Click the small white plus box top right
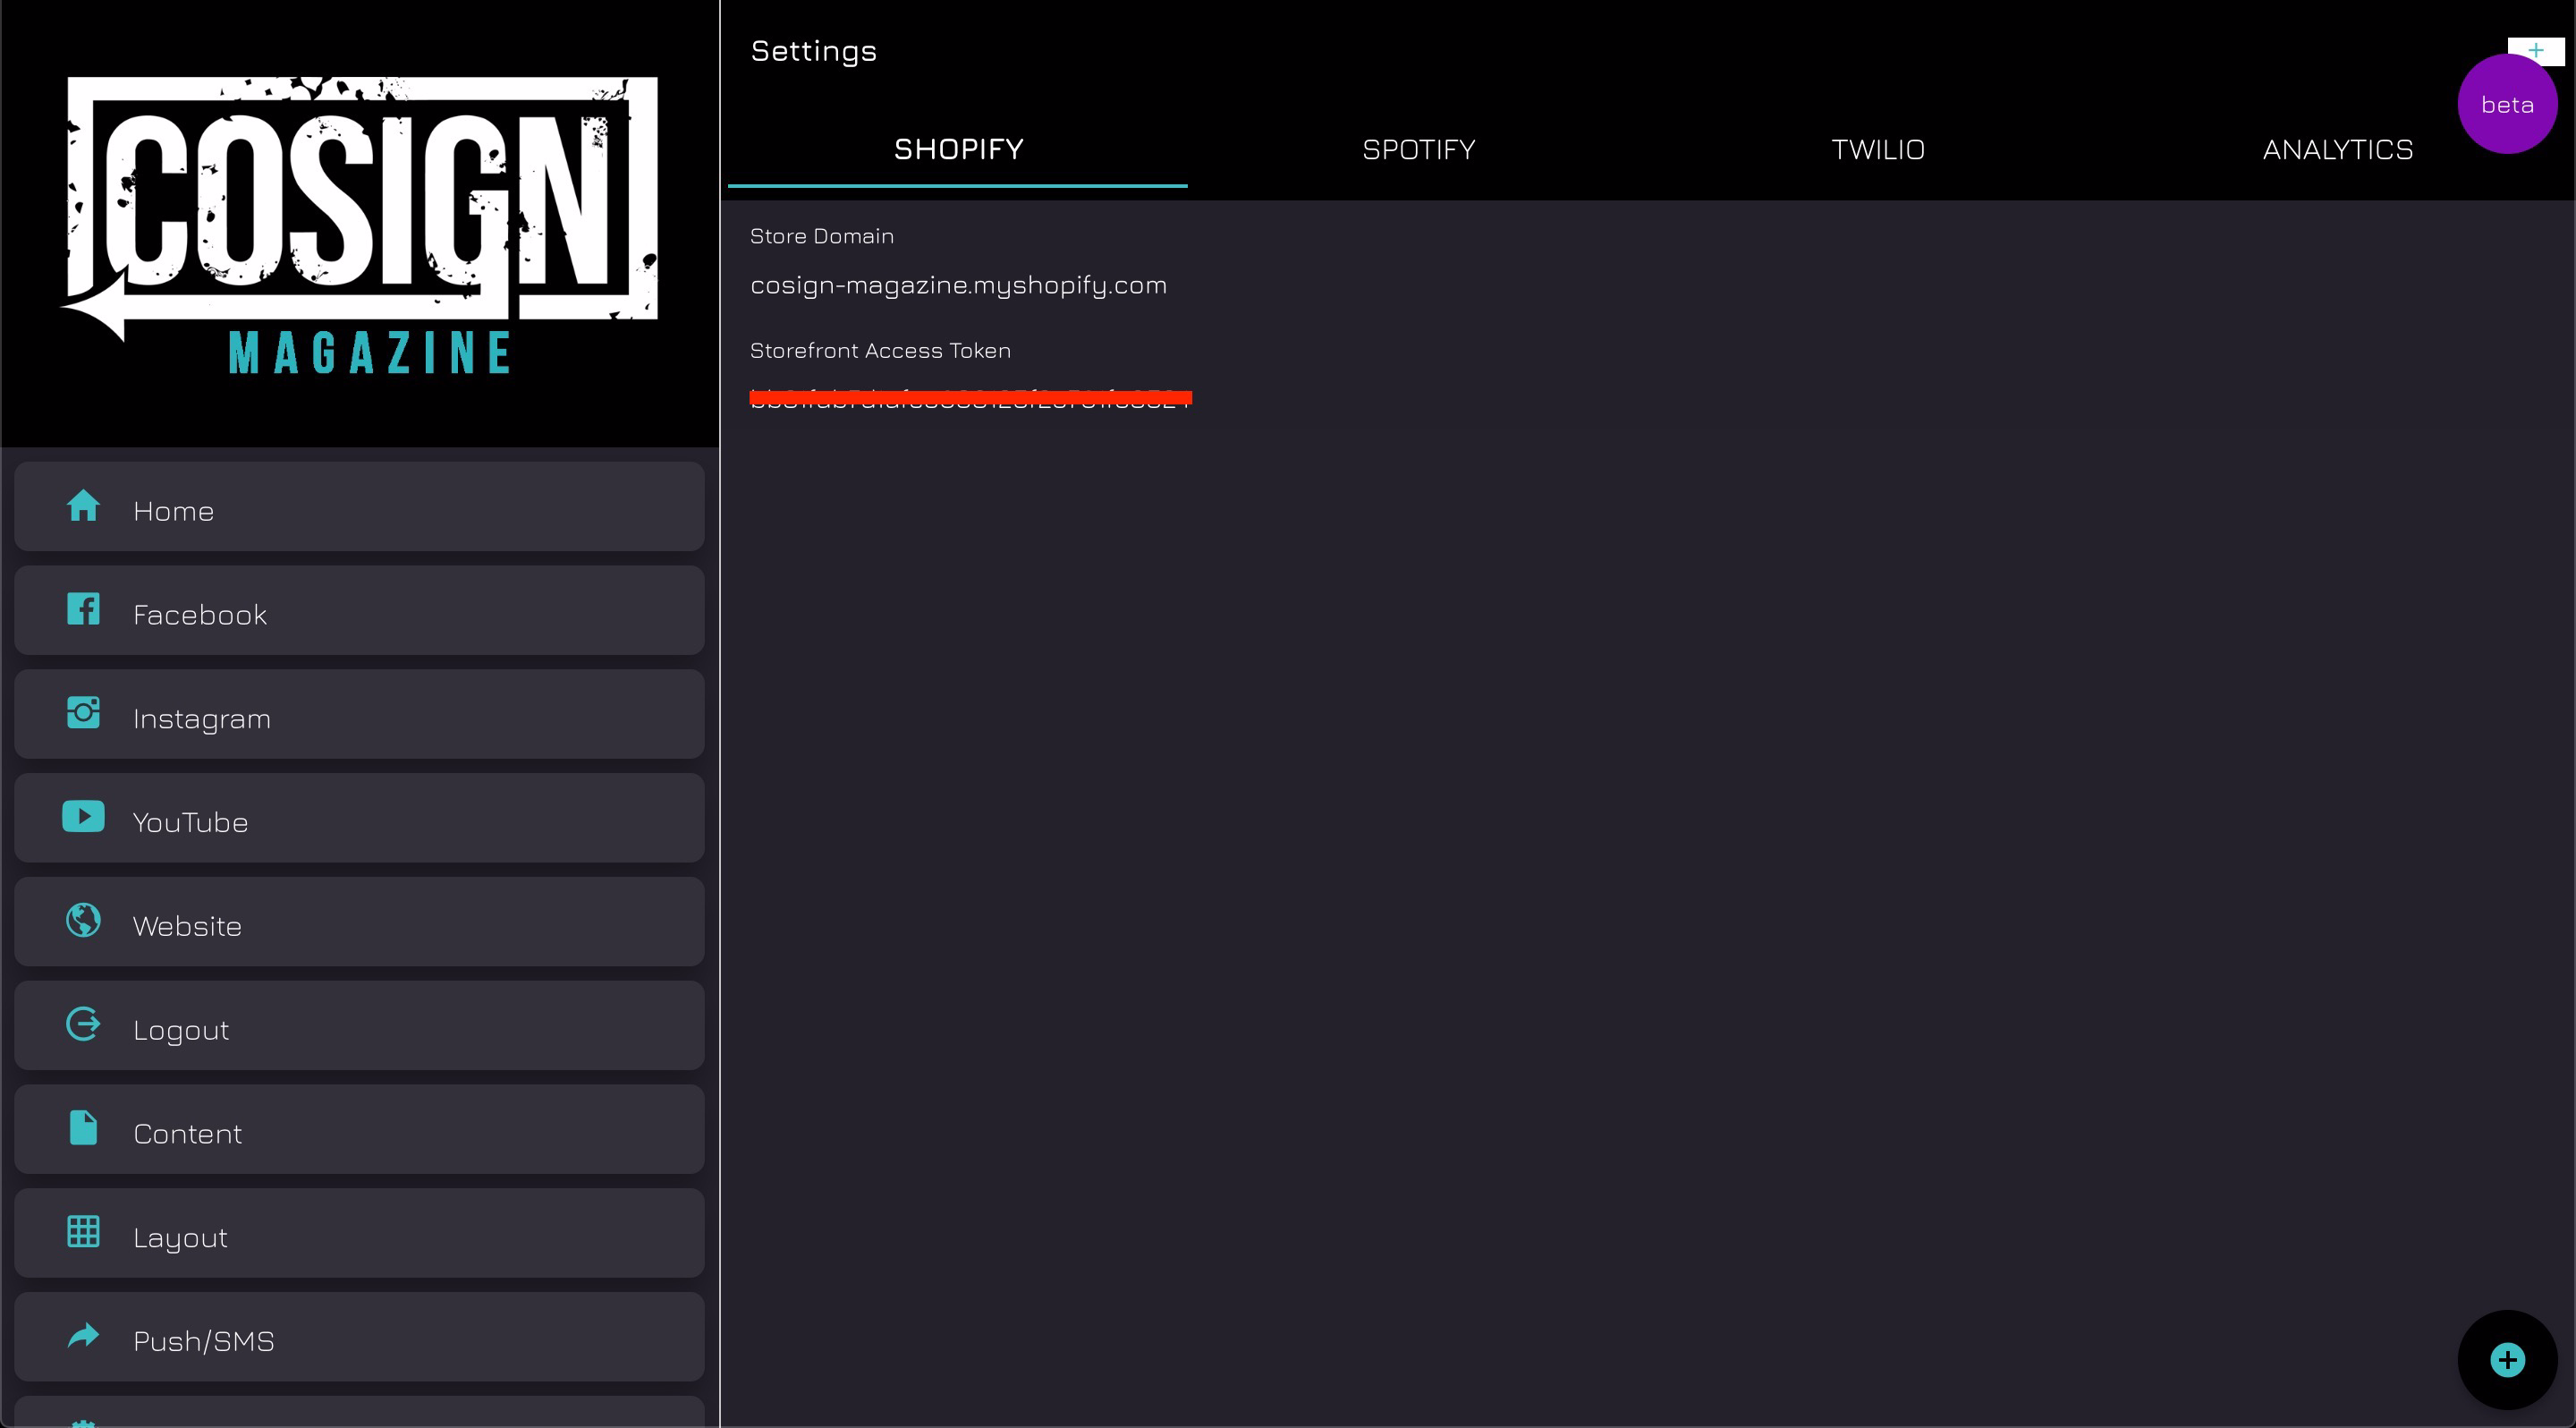The image size is (2576, 1428). click(x=2536, y=48)
